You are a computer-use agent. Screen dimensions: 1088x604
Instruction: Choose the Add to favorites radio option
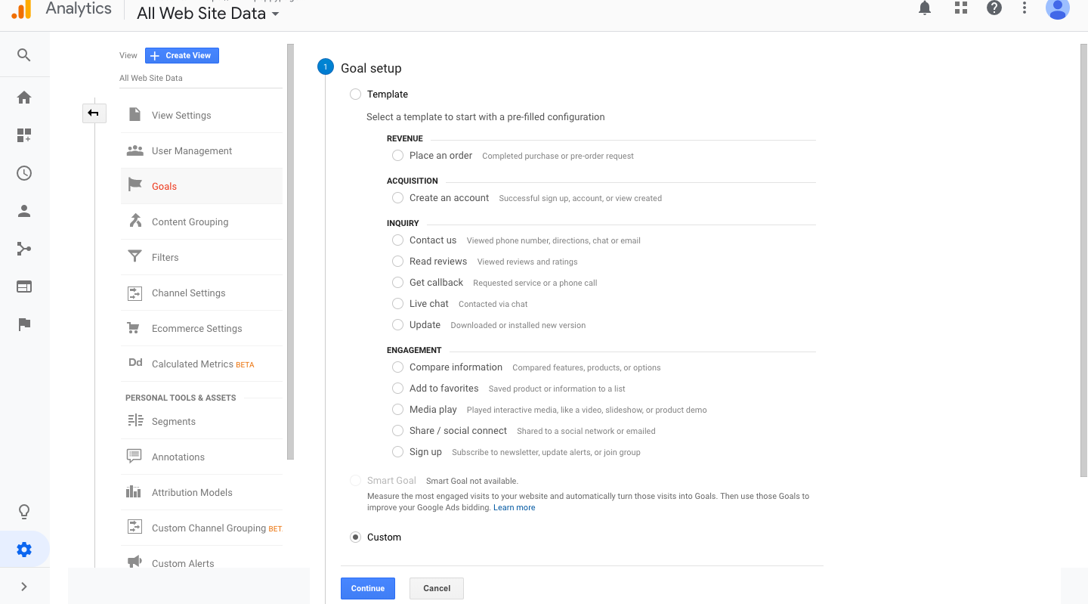397,389
